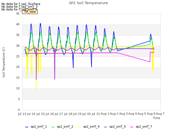This screenshot has height=132, width=177.
Task: Click the 40 y-axis tick label
Action: (18, 24)
